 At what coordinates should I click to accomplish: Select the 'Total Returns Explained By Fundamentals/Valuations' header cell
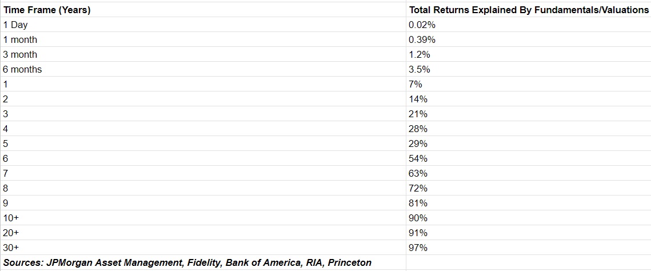[x=529, y=10]
